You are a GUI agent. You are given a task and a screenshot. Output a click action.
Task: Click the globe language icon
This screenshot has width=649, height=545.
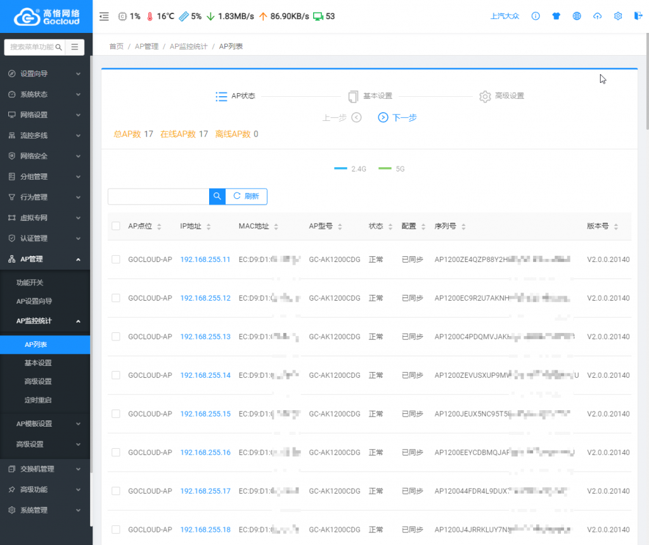(577, 16)
